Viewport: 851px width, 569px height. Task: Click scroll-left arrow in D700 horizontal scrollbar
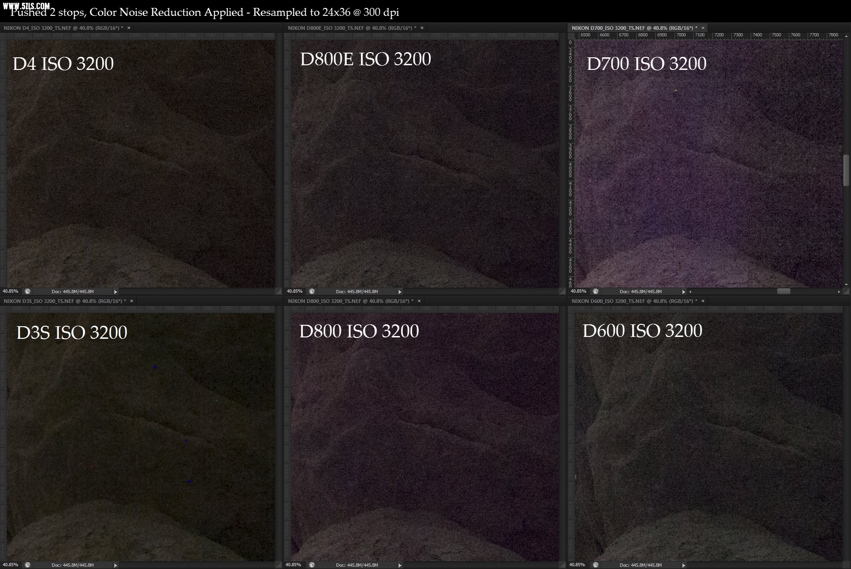690,292
